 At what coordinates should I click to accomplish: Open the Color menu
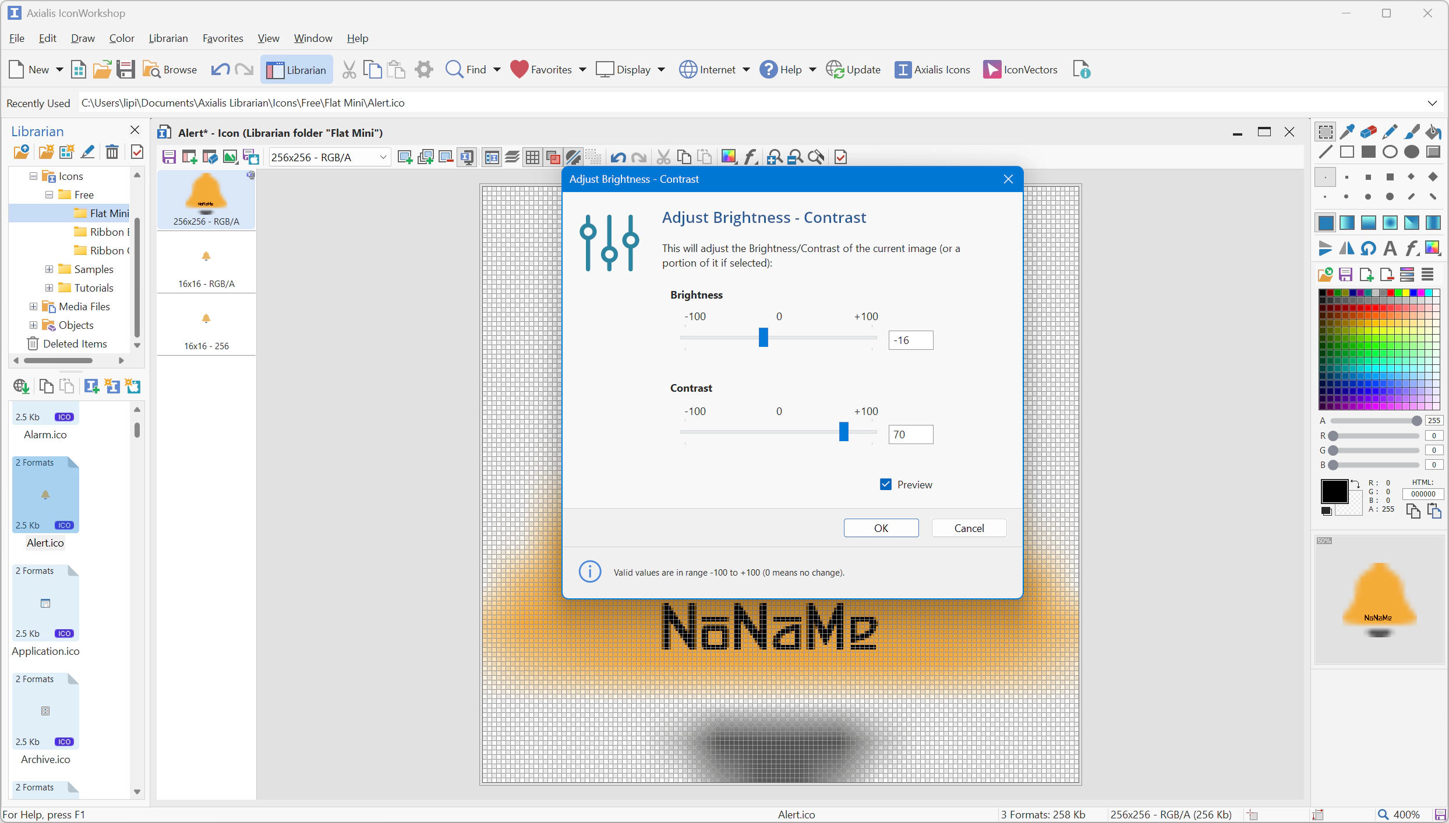point(122,38)
